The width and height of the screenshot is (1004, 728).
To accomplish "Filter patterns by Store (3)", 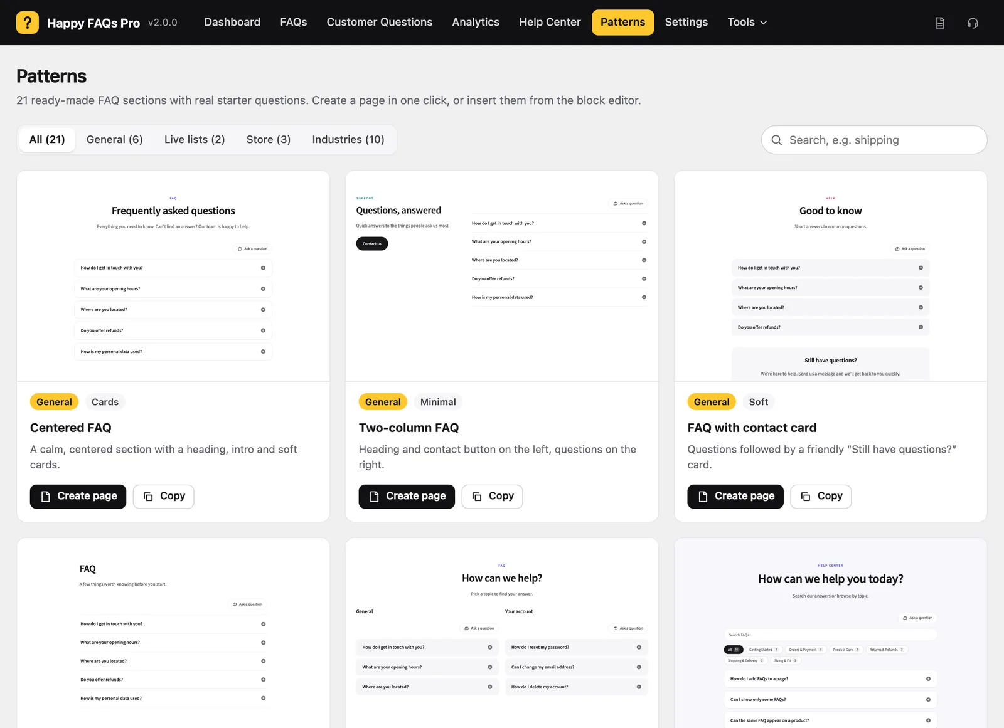I will coord(269,140).
